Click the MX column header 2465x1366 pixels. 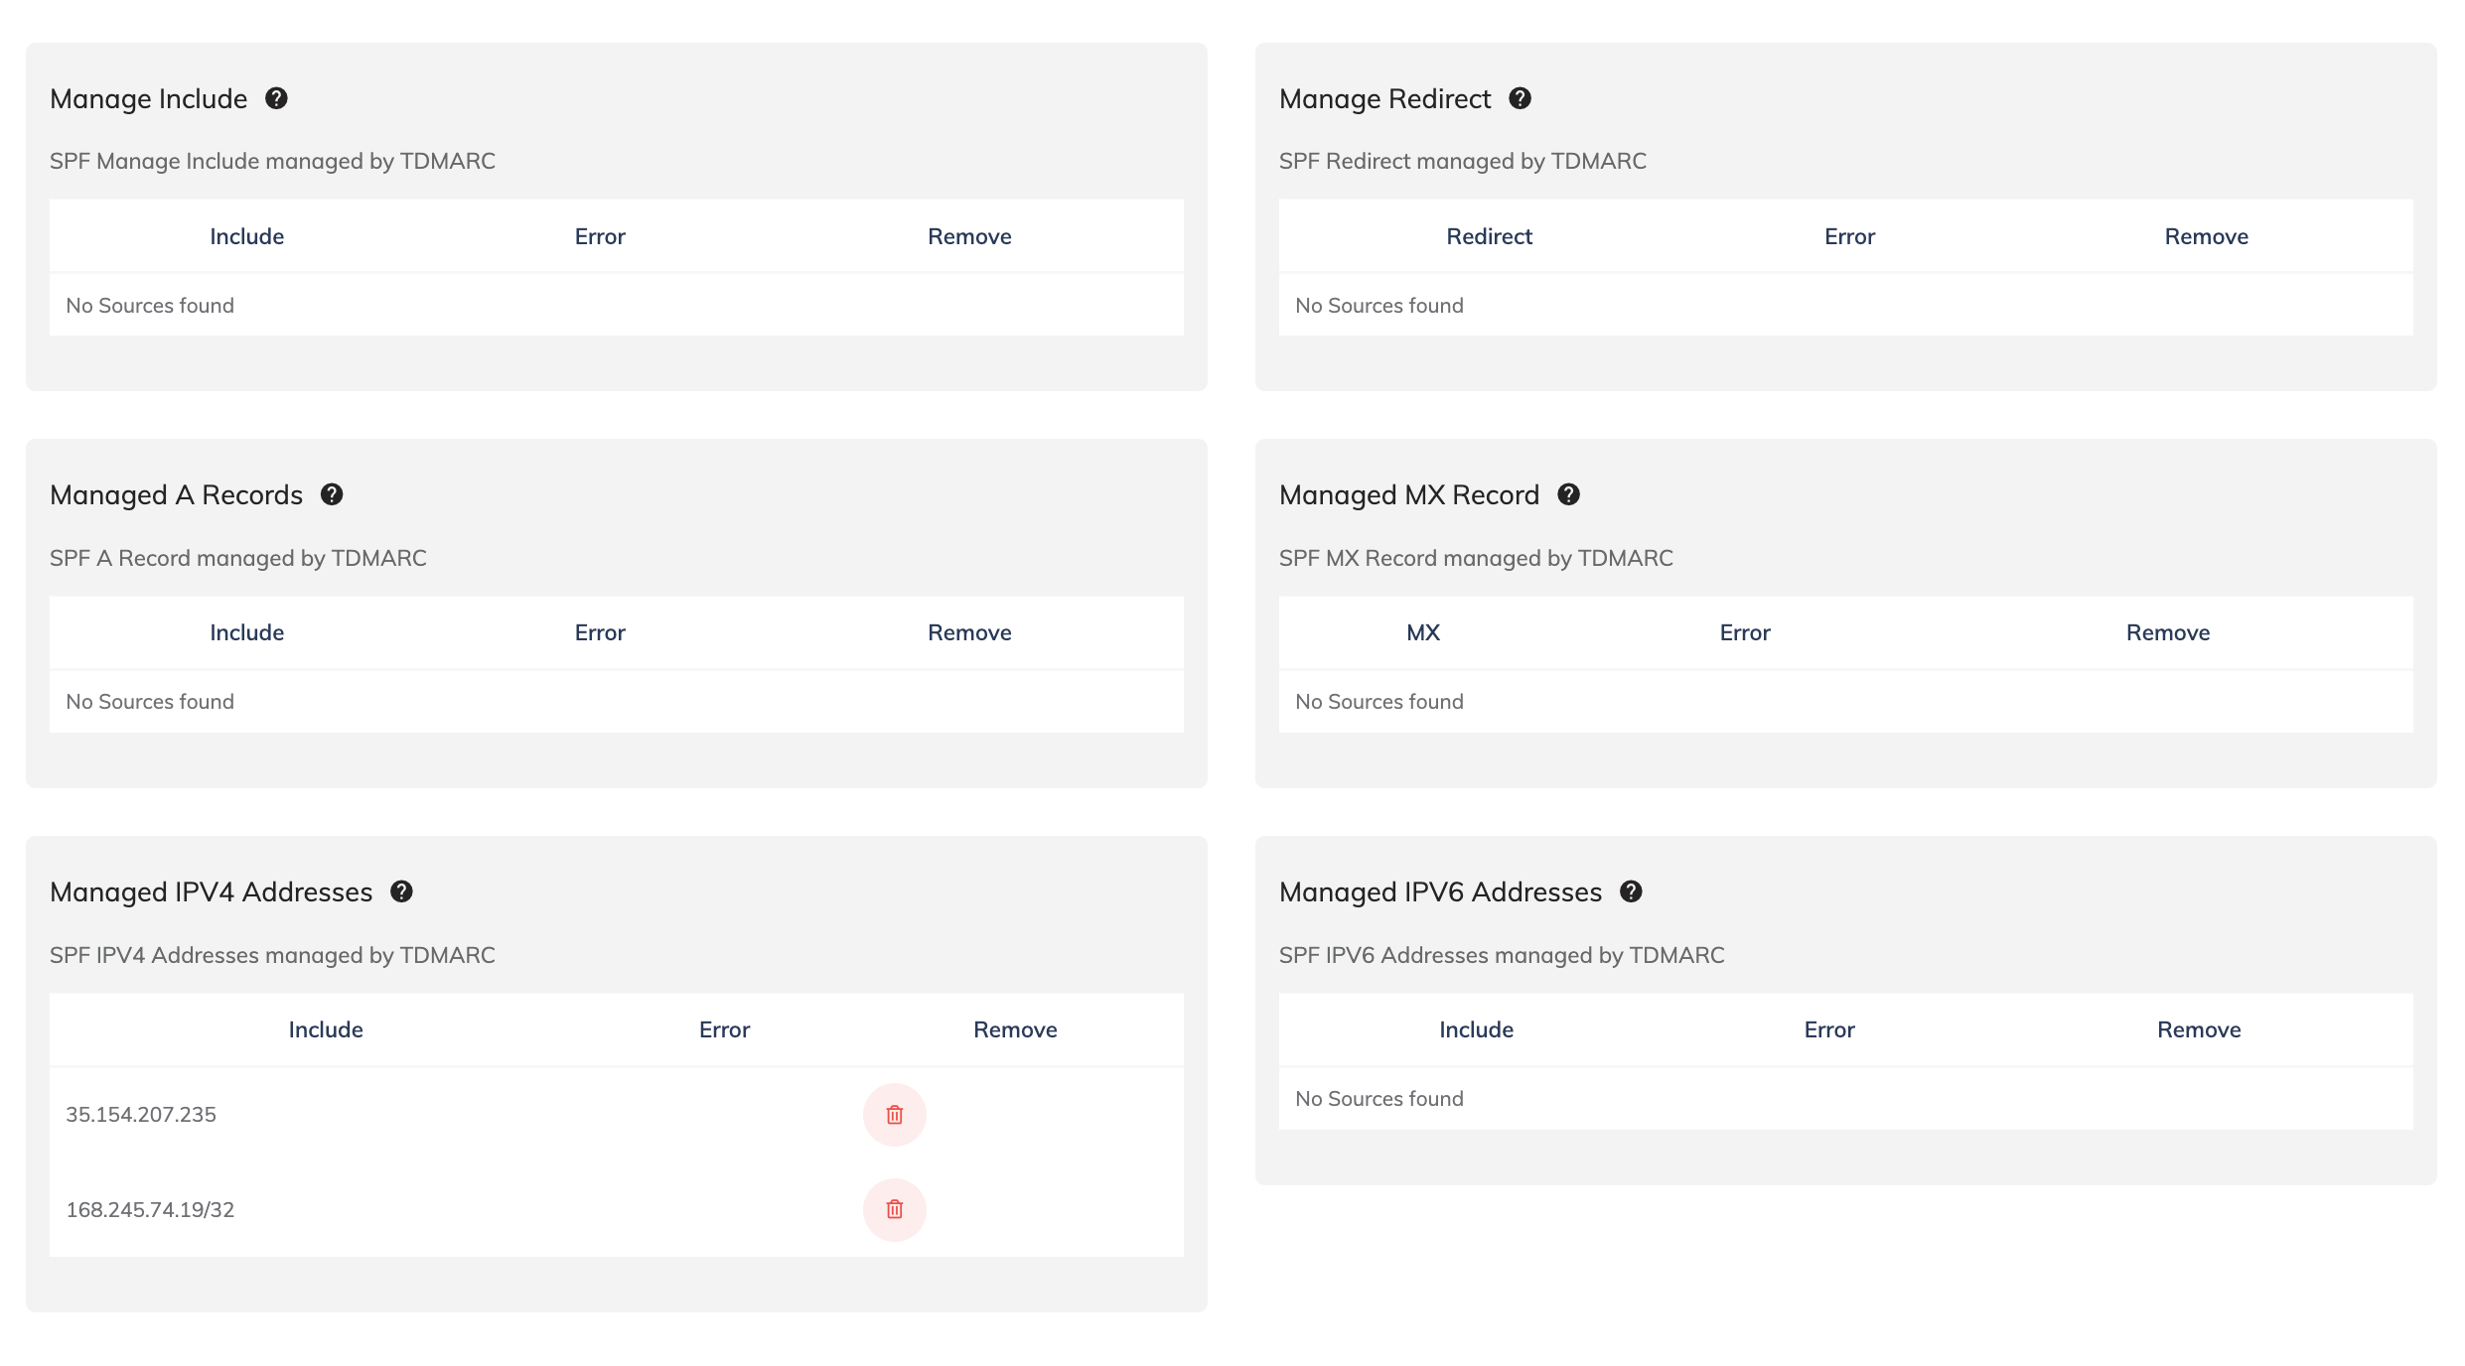coord(1422,632)
